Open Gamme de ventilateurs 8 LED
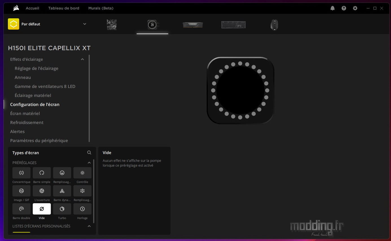The height and width of the screenshot is (241, 391). pos(45,86)
